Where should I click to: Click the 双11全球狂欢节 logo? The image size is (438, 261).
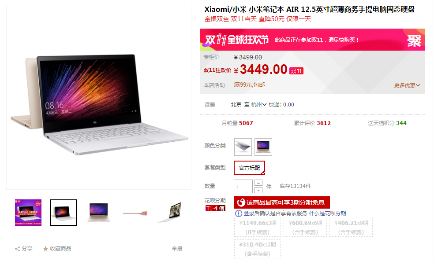pyautogui.click(x=237, y=40)
